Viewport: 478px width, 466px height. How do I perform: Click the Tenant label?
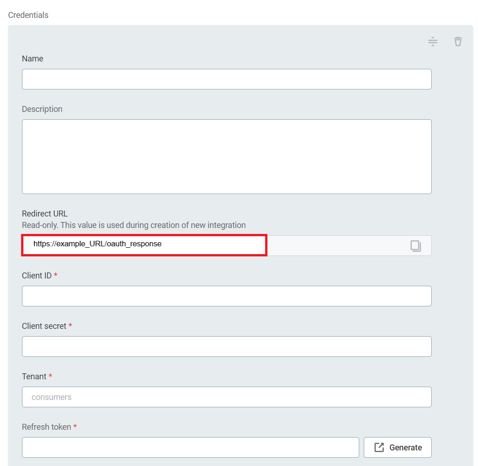[34, 377]
